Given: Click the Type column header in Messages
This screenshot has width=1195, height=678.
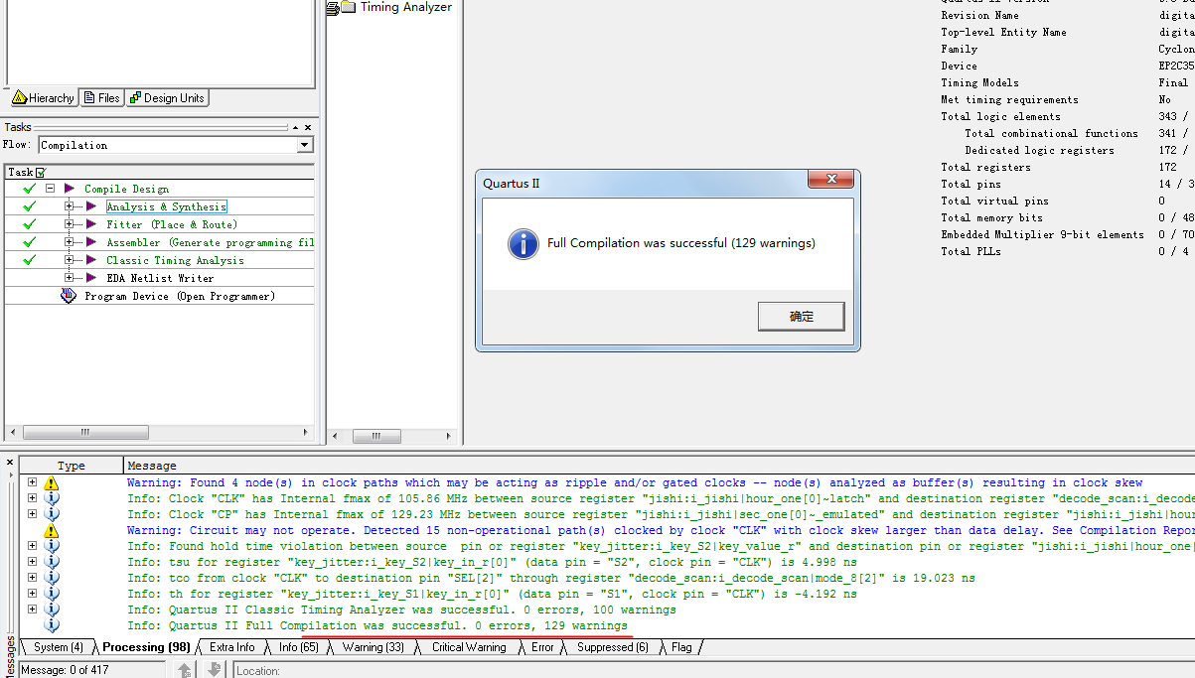Looking at the screenshot, I should tap(72, 466).
